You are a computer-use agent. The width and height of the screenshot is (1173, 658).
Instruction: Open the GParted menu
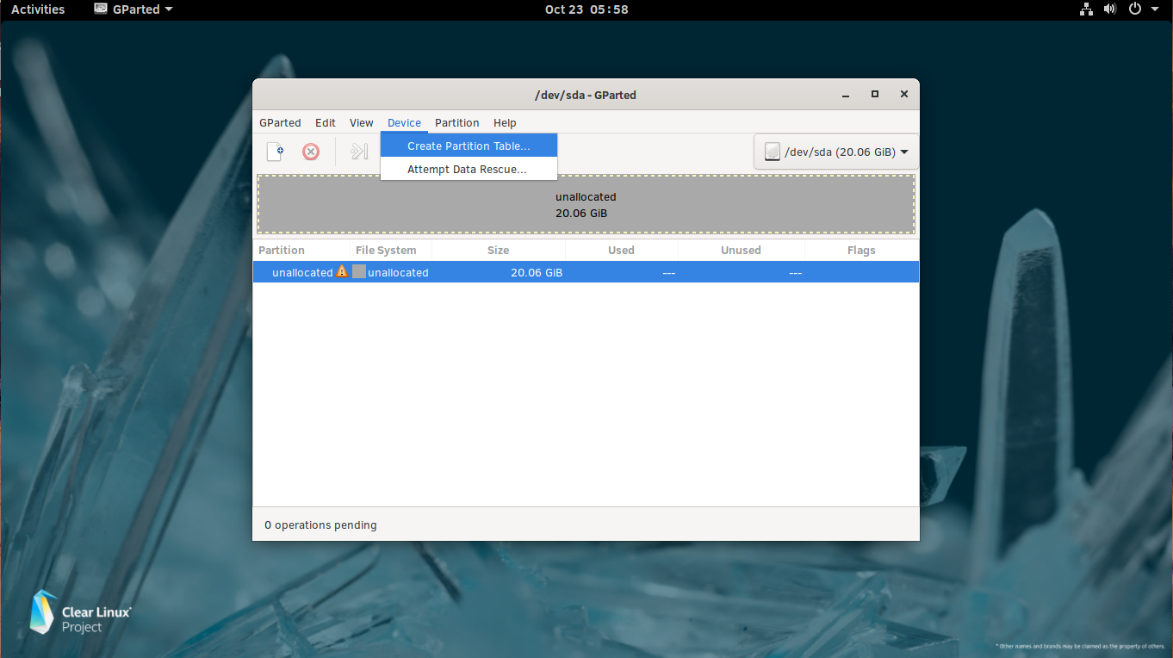tap(280, 122)
